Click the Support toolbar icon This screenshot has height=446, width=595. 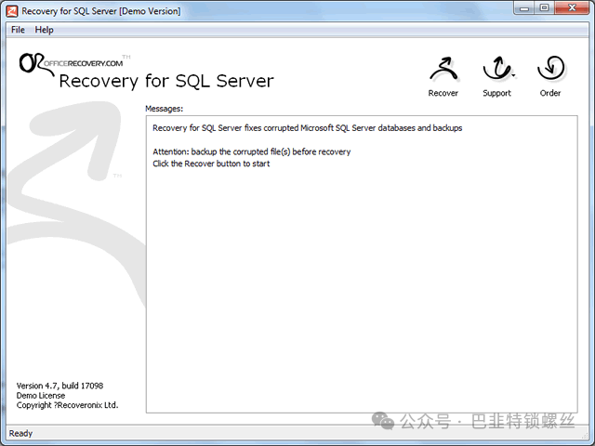[496, 70]
